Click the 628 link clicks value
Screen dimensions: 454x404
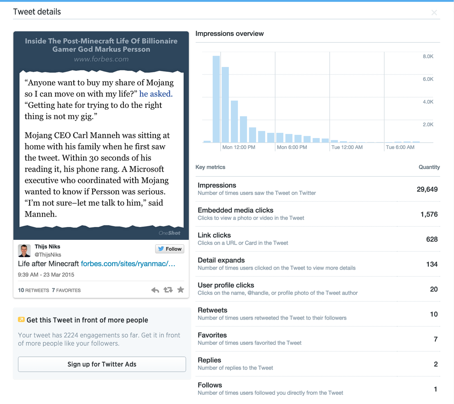click(432, 239)
